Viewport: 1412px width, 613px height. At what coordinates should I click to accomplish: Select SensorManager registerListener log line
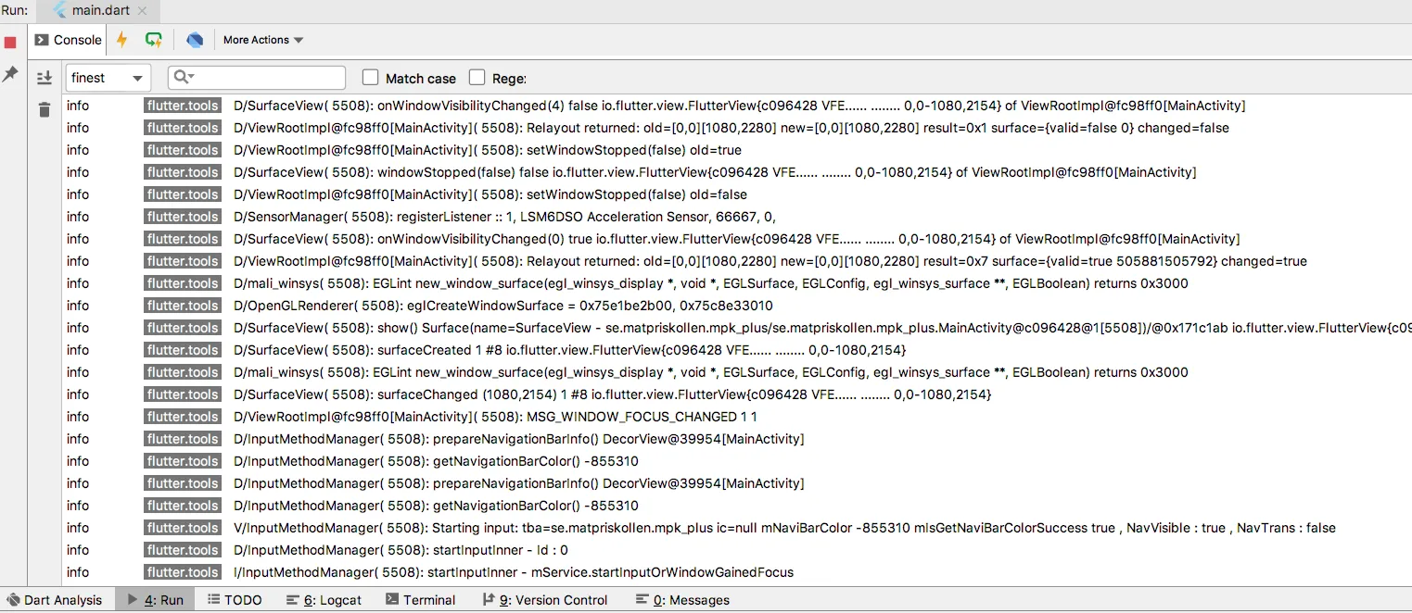(x=737, y=217)
